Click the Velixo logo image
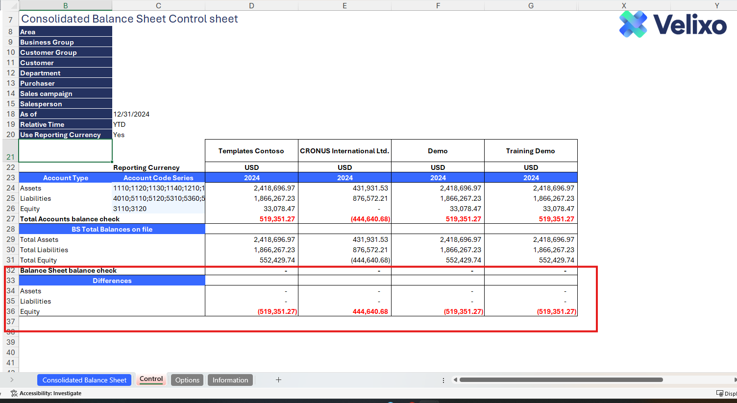Image resolution: width=737 pixels, height=403 pixels. click(673, 24)
